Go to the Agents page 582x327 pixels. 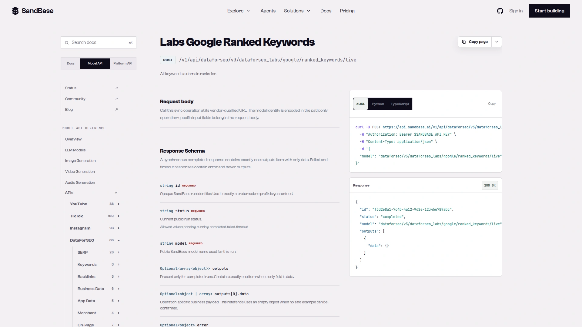pyautogui.click(x=268, y=11)
